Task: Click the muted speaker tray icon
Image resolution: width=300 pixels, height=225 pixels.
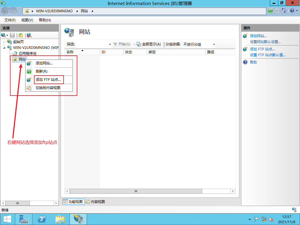Action: pyautogui.click(x=271, y=219)
